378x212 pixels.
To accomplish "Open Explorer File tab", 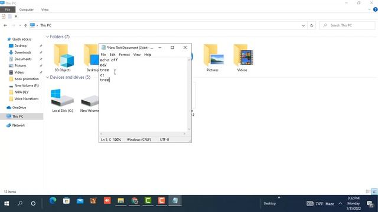I will tap(8, 9).
